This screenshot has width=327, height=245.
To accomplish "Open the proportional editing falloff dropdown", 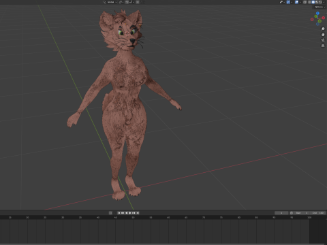I will click(142, 2).
